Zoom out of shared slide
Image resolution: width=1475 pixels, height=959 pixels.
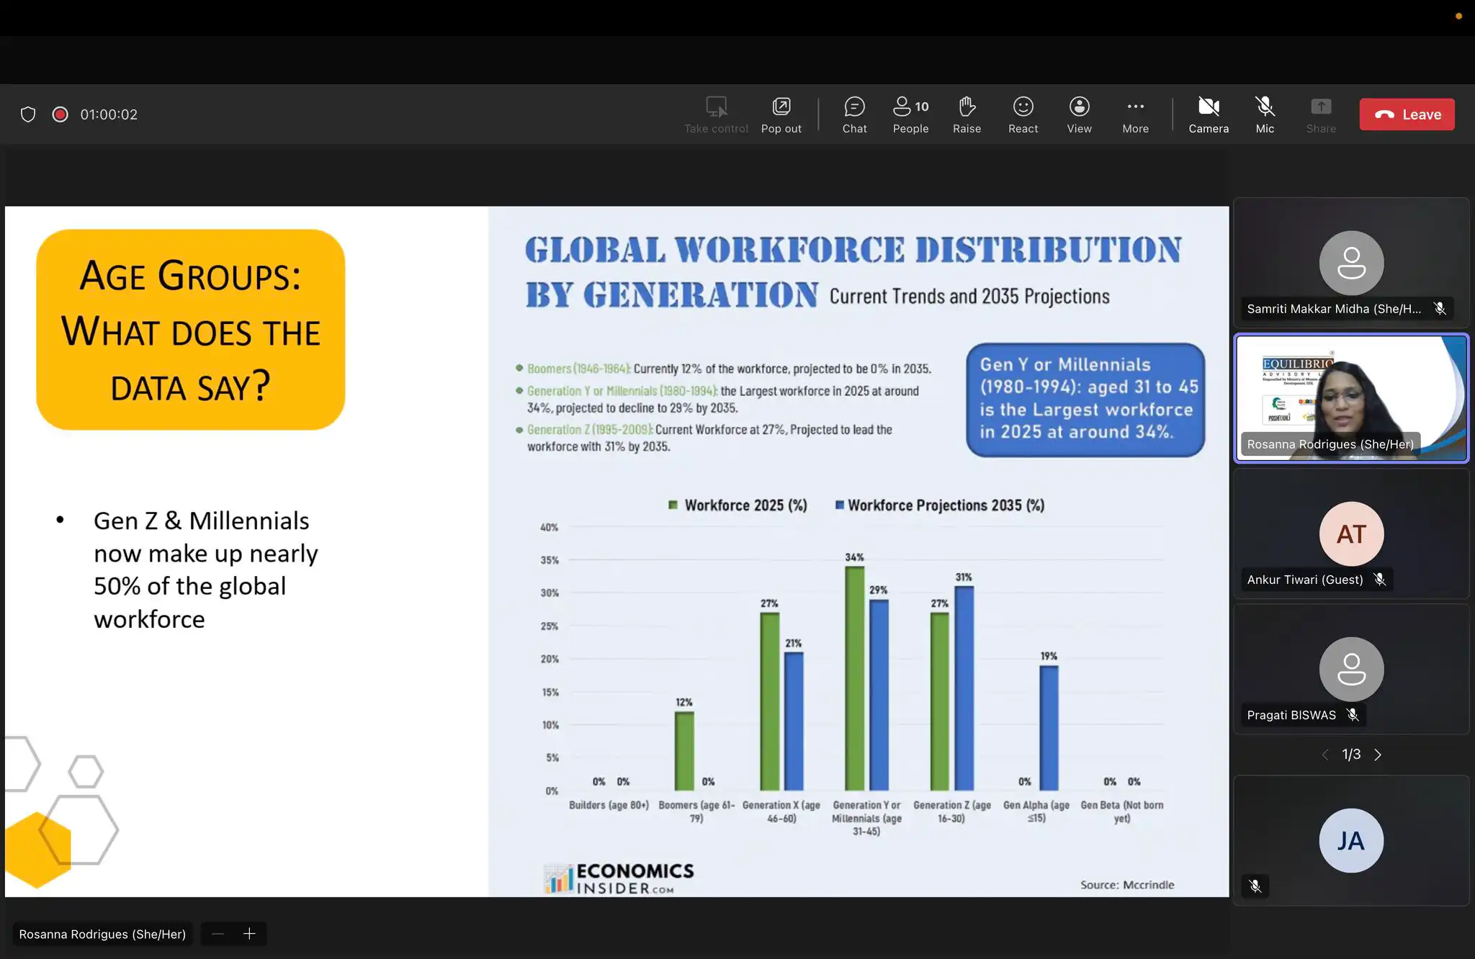218,934
